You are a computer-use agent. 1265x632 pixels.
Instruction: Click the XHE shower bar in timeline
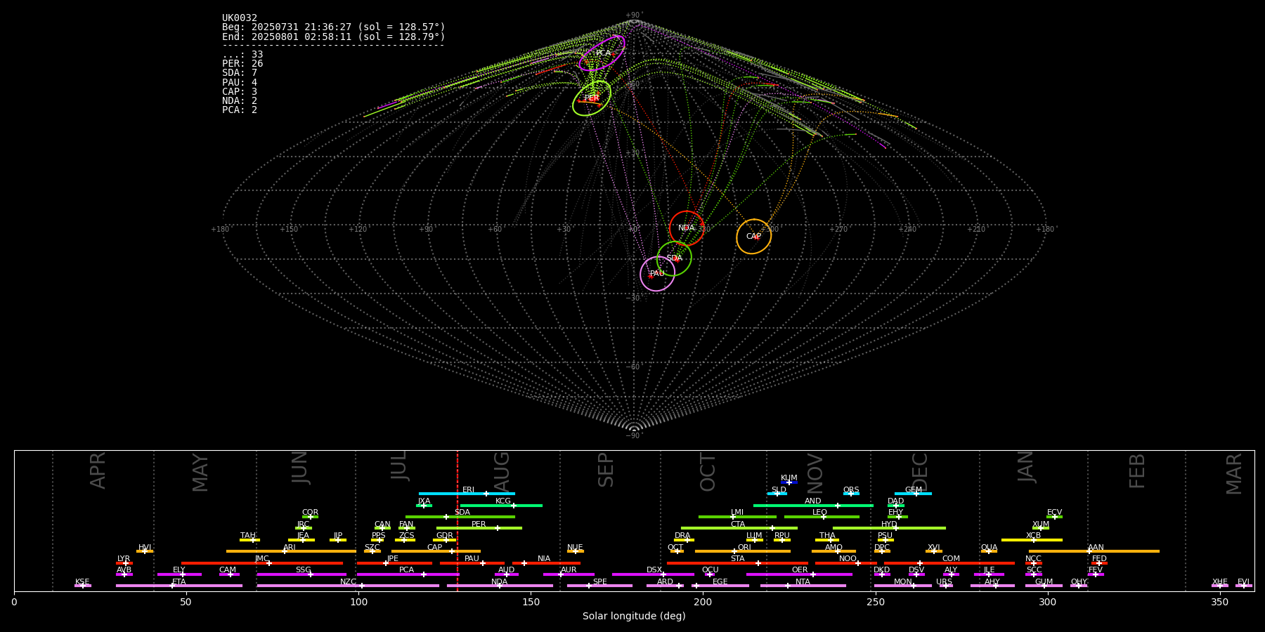pos(1220,586)
